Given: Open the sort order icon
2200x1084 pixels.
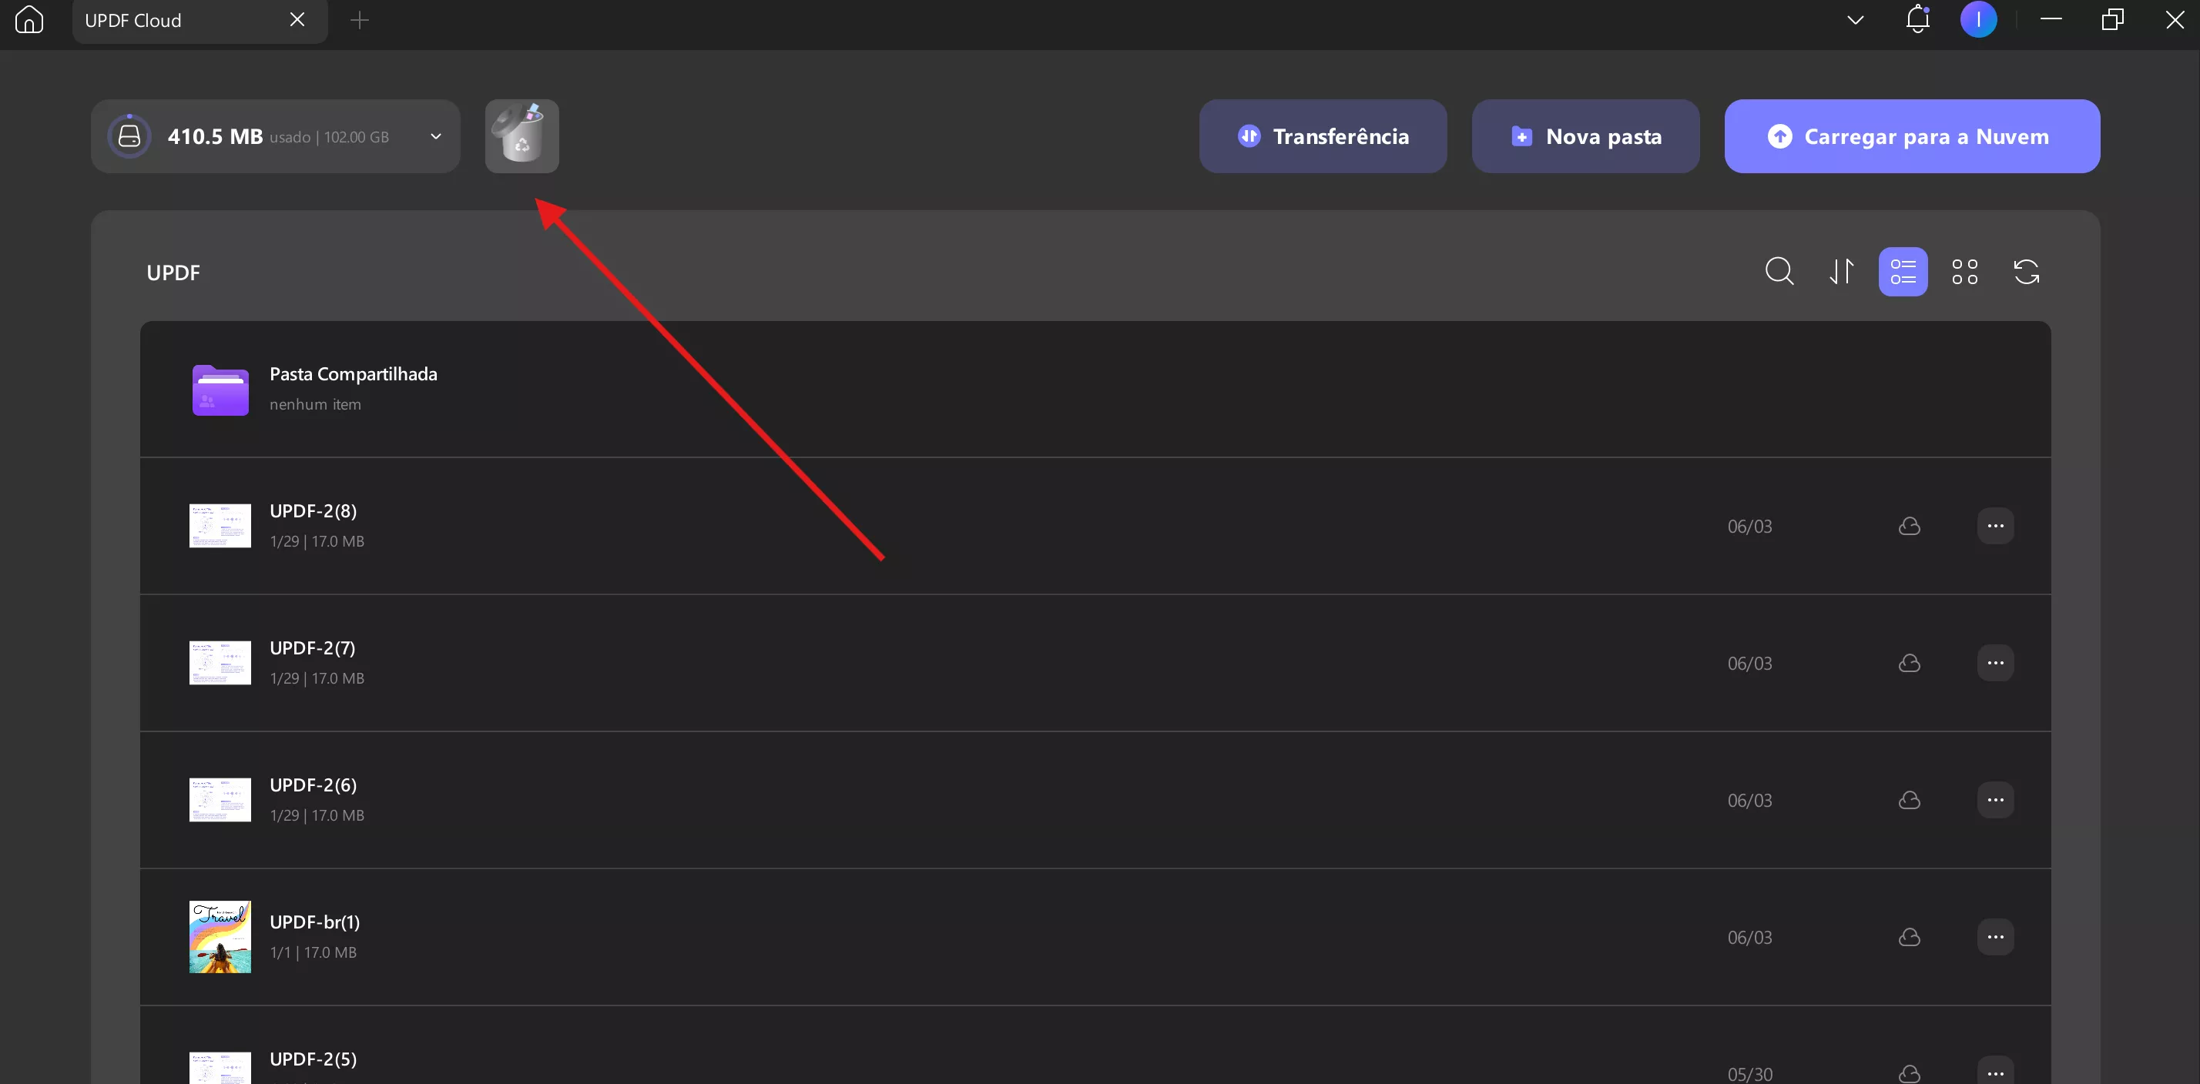Looking at the screenshot, I should pyautogui.click(x=1841, y=272).
